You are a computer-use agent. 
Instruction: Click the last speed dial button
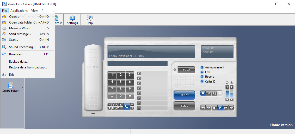click(x=139, y=108)
